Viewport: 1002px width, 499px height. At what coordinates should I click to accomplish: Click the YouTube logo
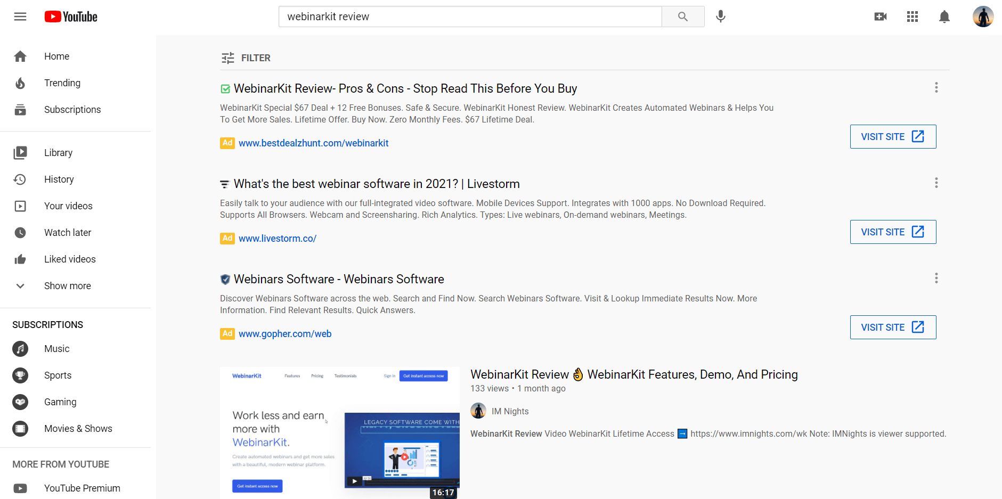click(70, 17)
